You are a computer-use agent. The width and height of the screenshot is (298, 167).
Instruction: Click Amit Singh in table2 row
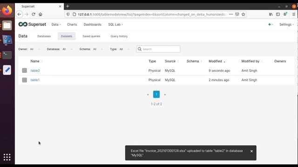tap(249, 71)
